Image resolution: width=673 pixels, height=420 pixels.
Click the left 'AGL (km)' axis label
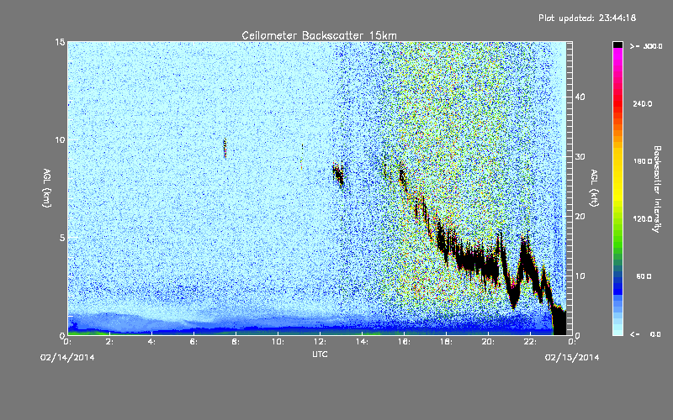point(47,187)
